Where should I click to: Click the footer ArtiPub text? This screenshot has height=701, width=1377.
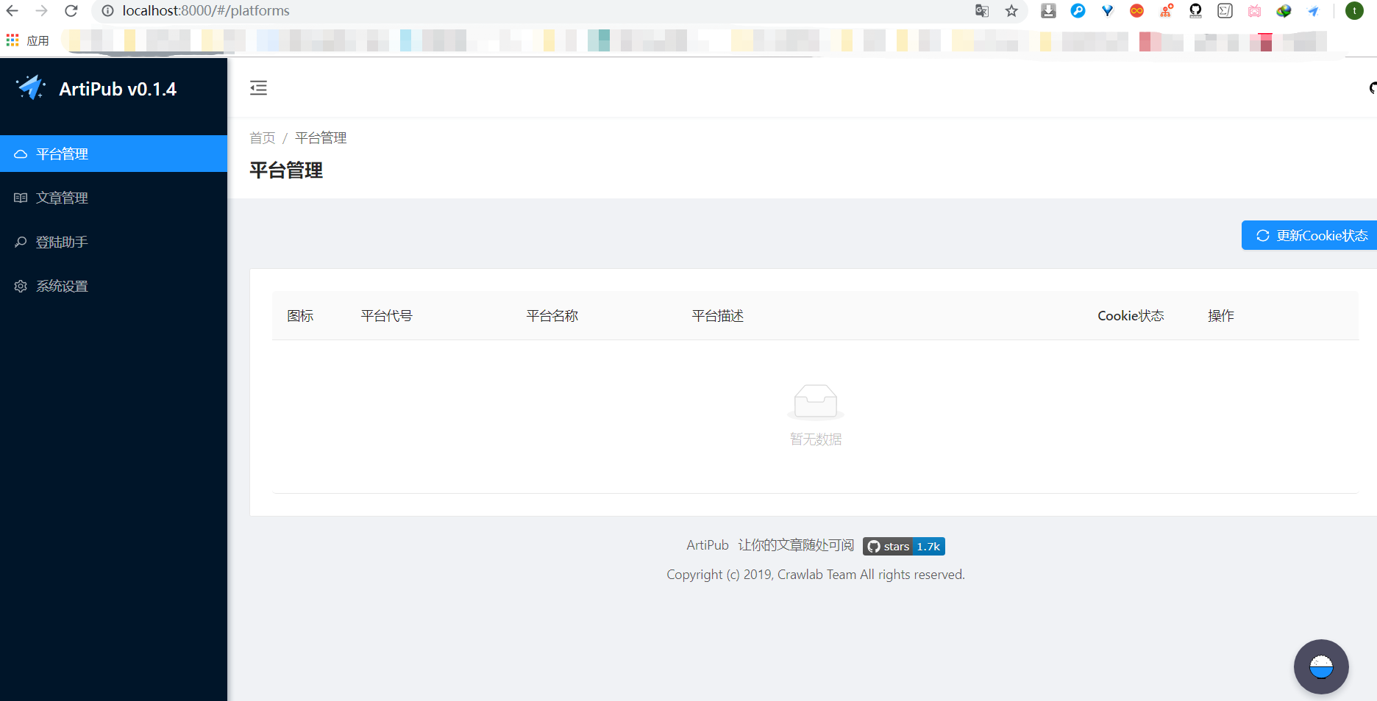coord(708,545)
